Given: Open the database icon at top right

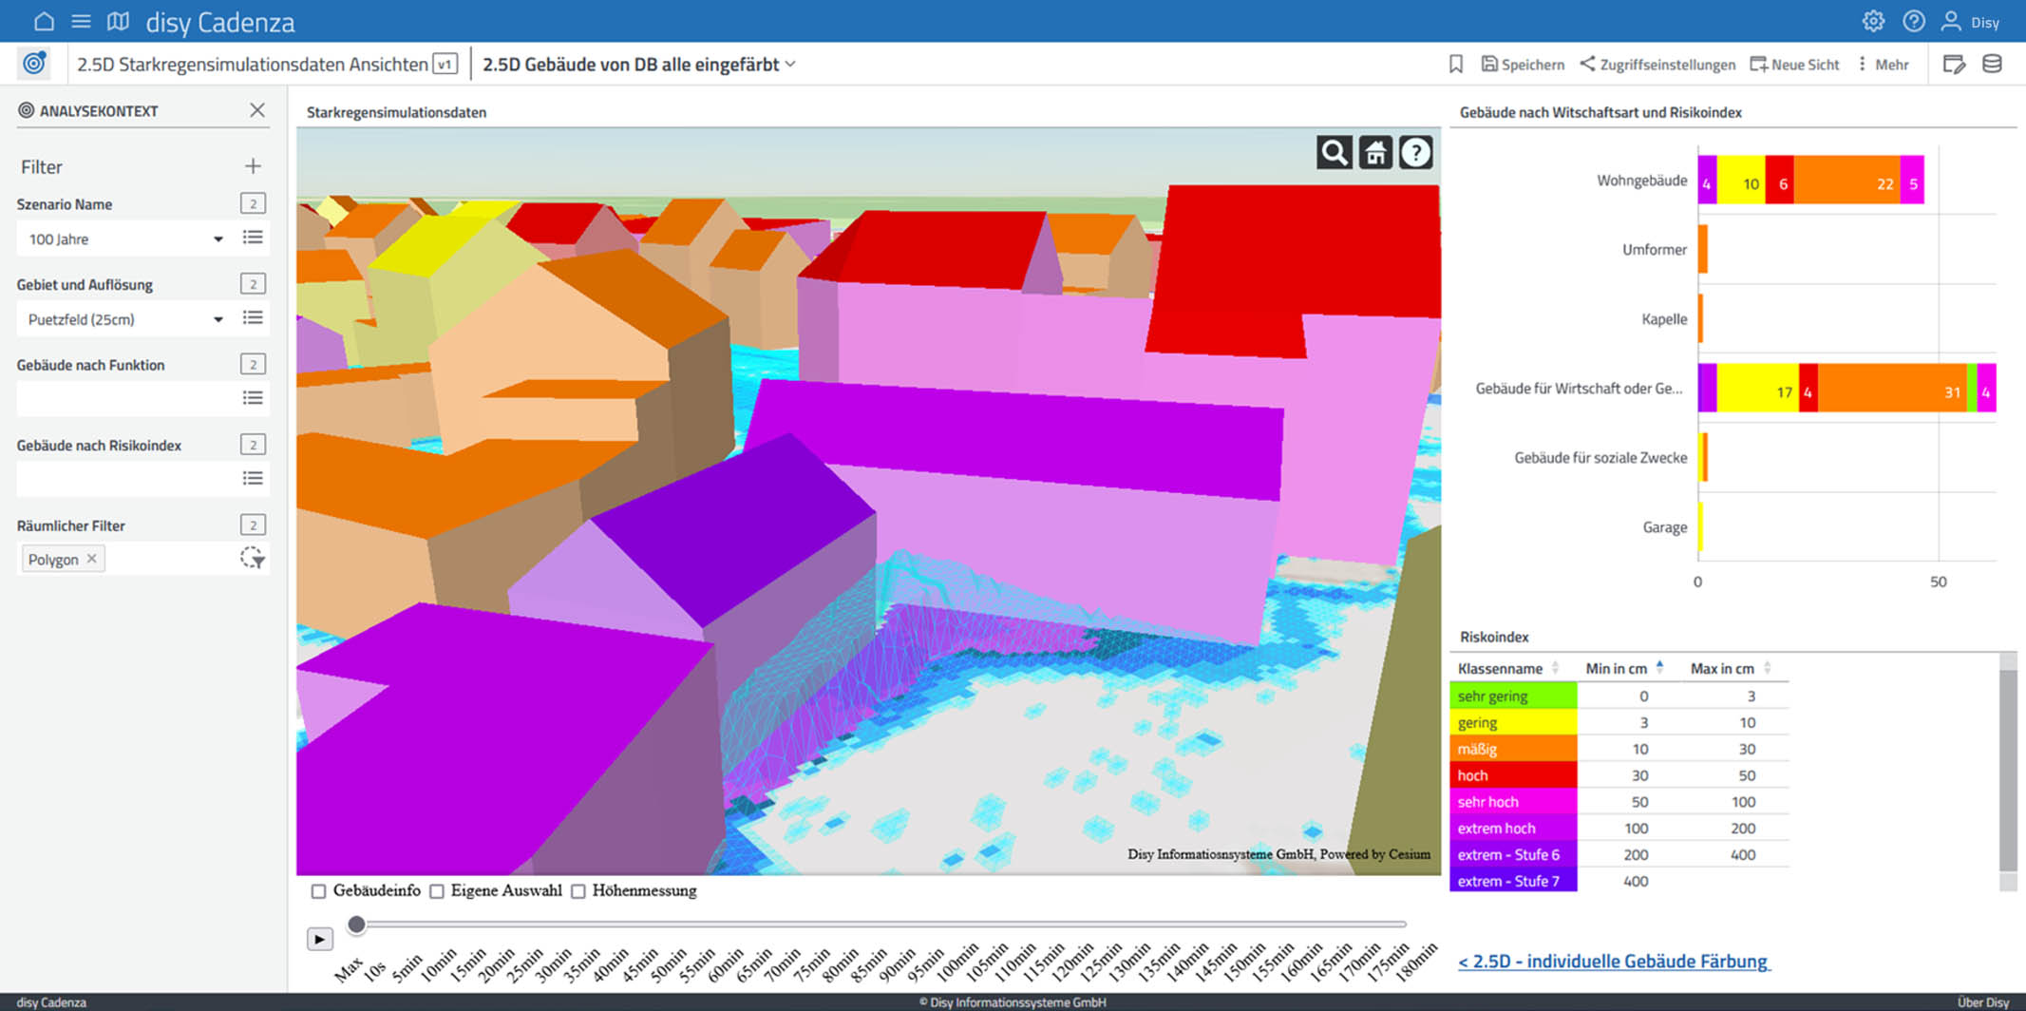Looking at the screenshot, I should (x=1992, y=65).
